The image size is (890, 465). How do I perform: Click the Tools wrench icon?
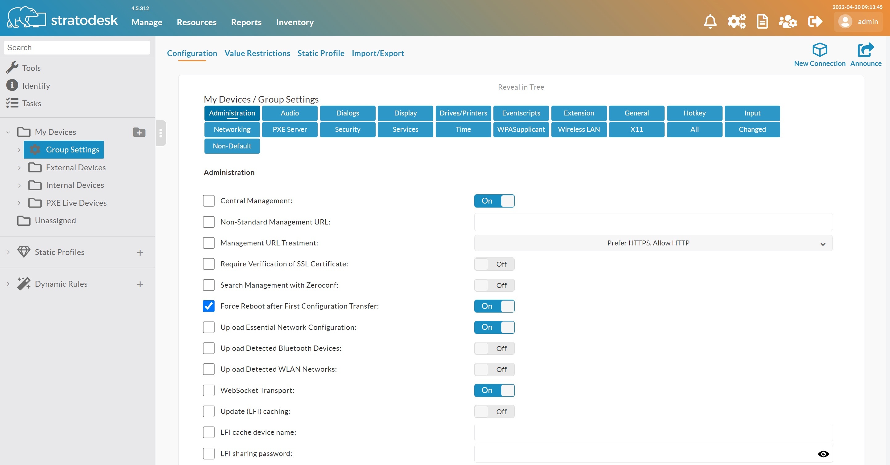click(12, 68)
